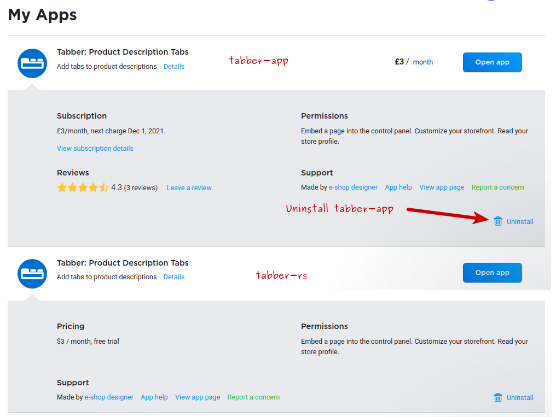Click the second Tabber app icon

tap(32, 274)
